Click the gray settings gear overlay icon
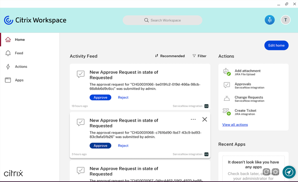 275,172
